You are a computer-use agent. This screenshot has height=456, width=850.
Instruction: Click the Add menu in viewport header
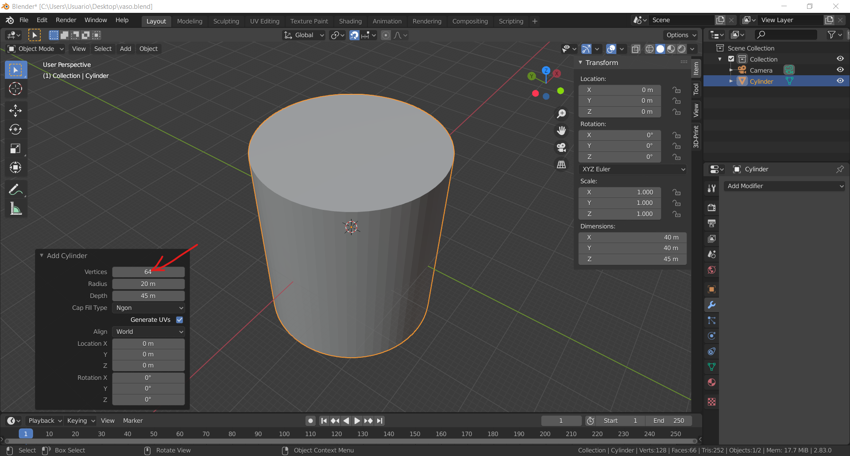point(125,49)
